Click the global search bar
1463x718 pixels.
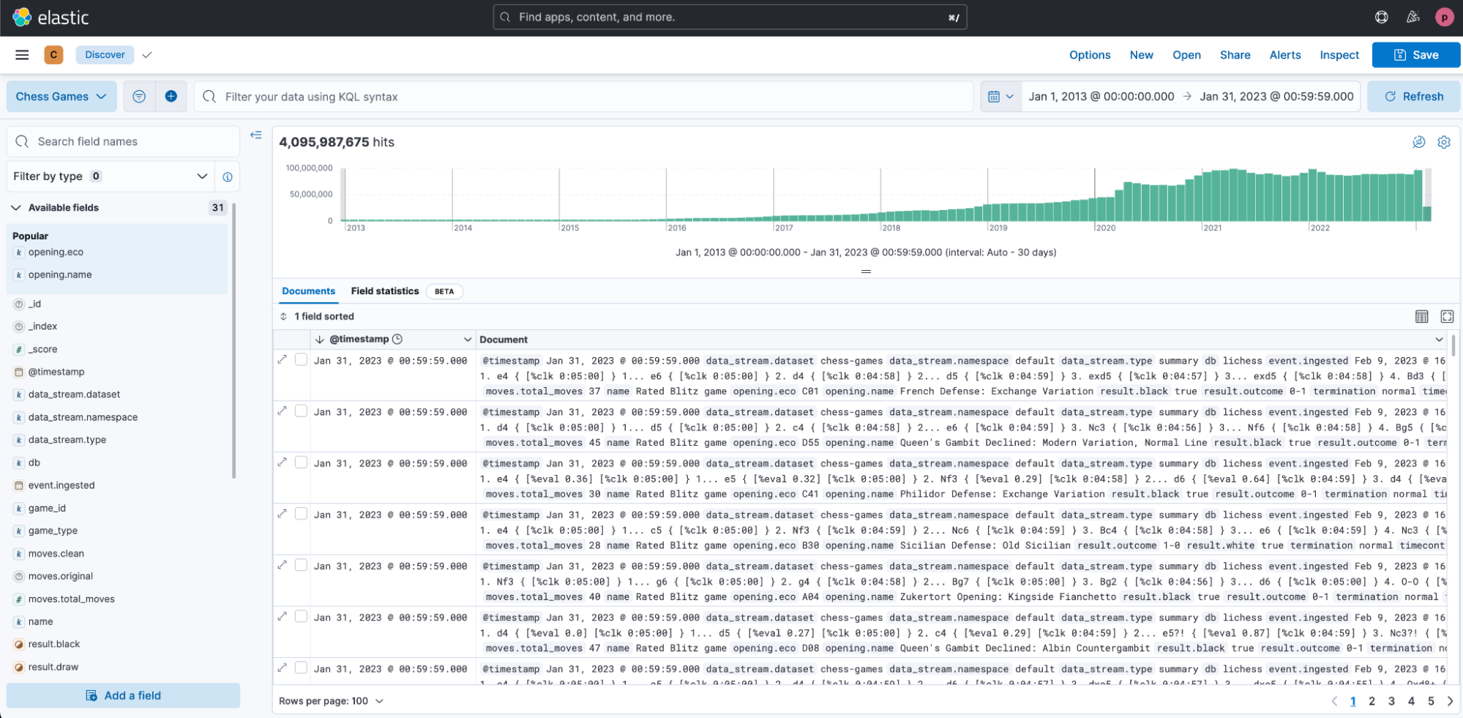coord(730,17)
